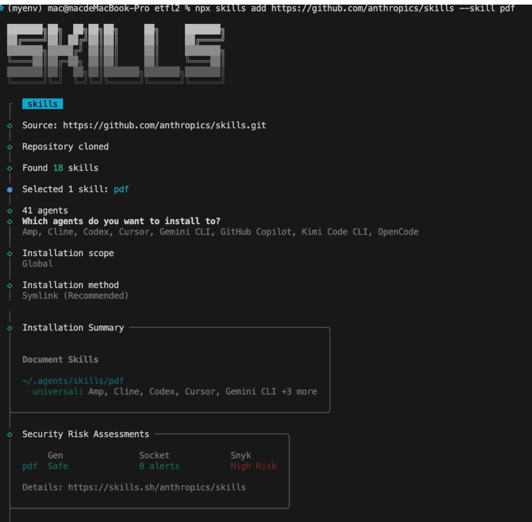
Task: Click the "Snyk" column header
Action: click(241, 456)
